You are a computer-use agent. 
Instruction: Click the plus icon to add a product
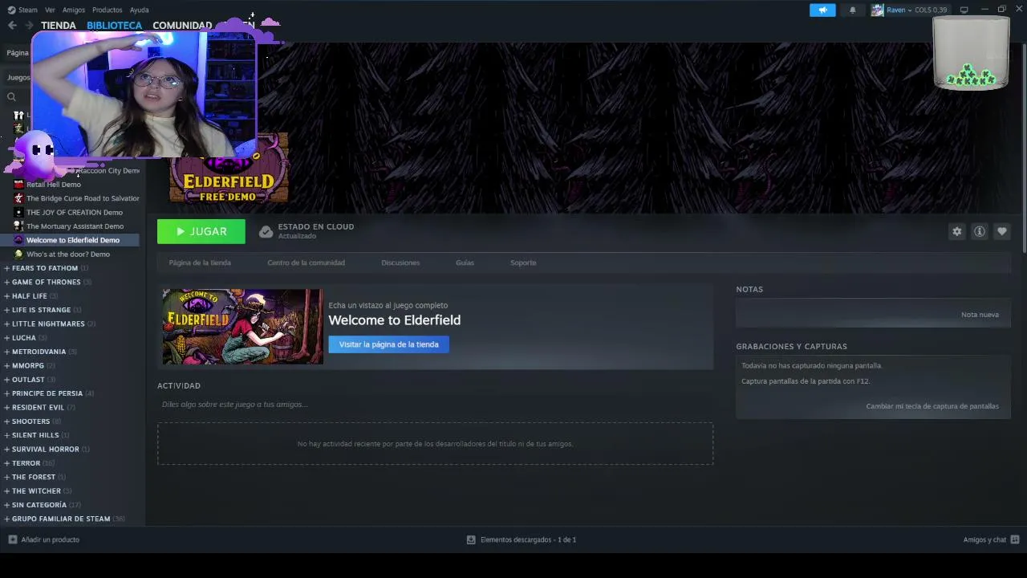click(12, 539)
